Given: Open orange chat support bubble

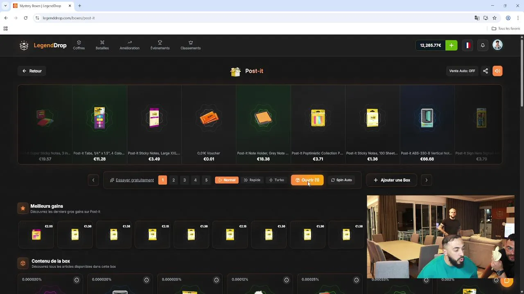Looking at the screenshot, I should 507,281.
